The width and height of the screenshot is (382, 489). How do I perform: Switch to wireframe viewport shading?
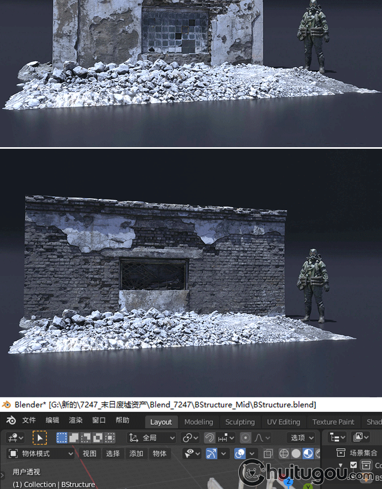284,453
